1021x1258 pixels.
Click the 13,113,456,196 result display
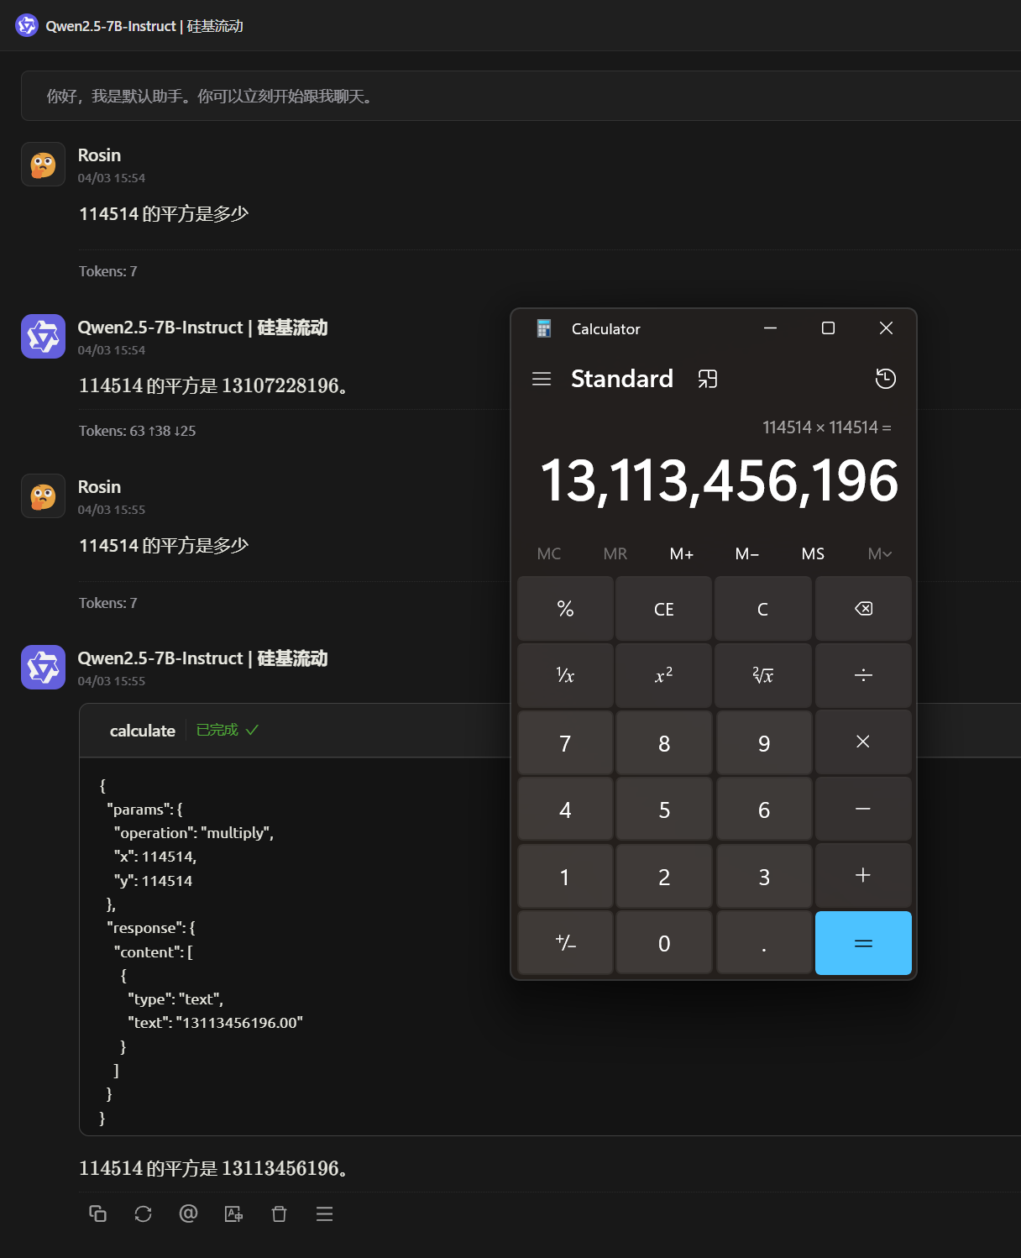click(x=719, y=481)
